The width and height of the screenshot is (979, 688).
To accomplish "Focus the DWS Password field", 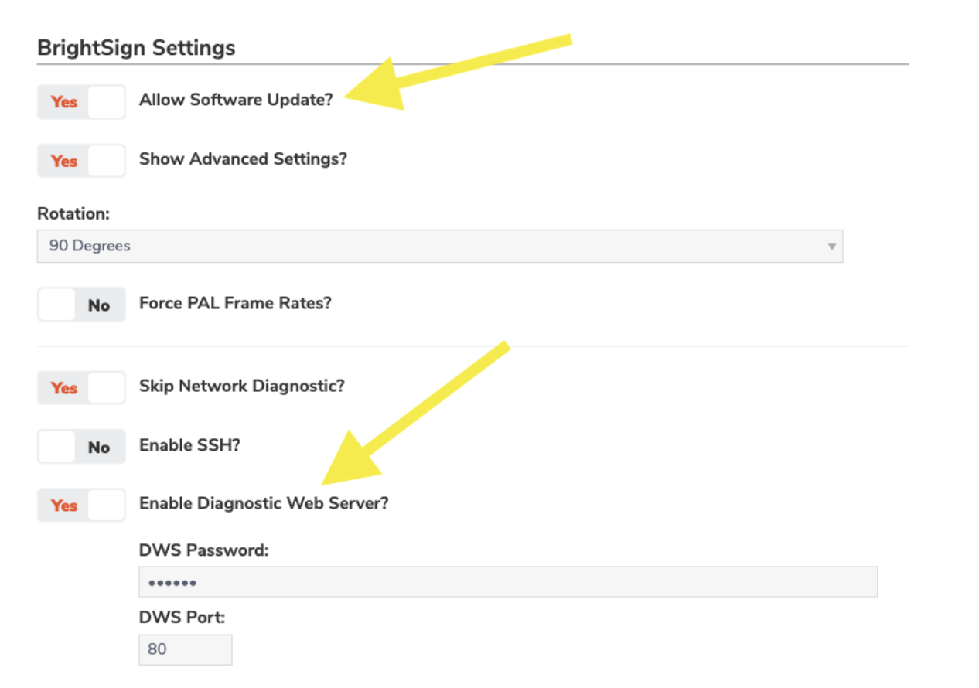I will pyautogui.click(x=508, y=582).
